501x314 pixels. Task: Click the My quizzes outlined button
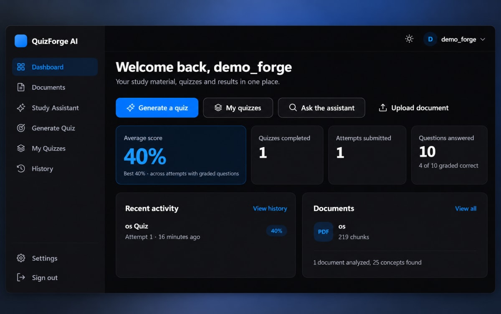point(238,108)
